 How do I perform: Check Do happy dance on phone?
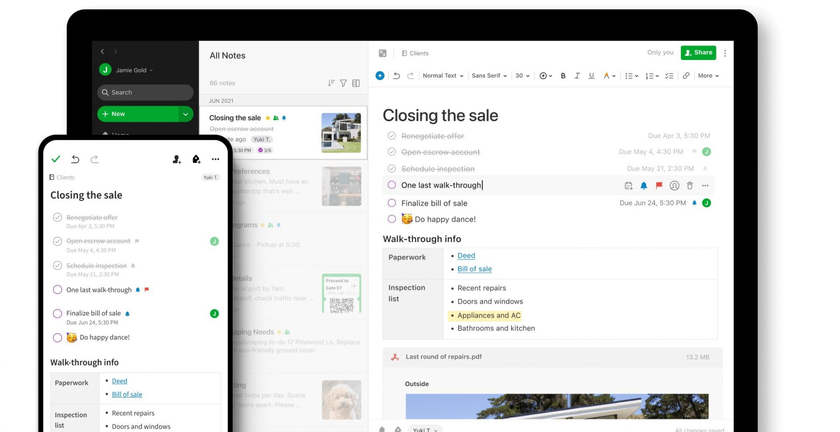click(x=57, y=337)
